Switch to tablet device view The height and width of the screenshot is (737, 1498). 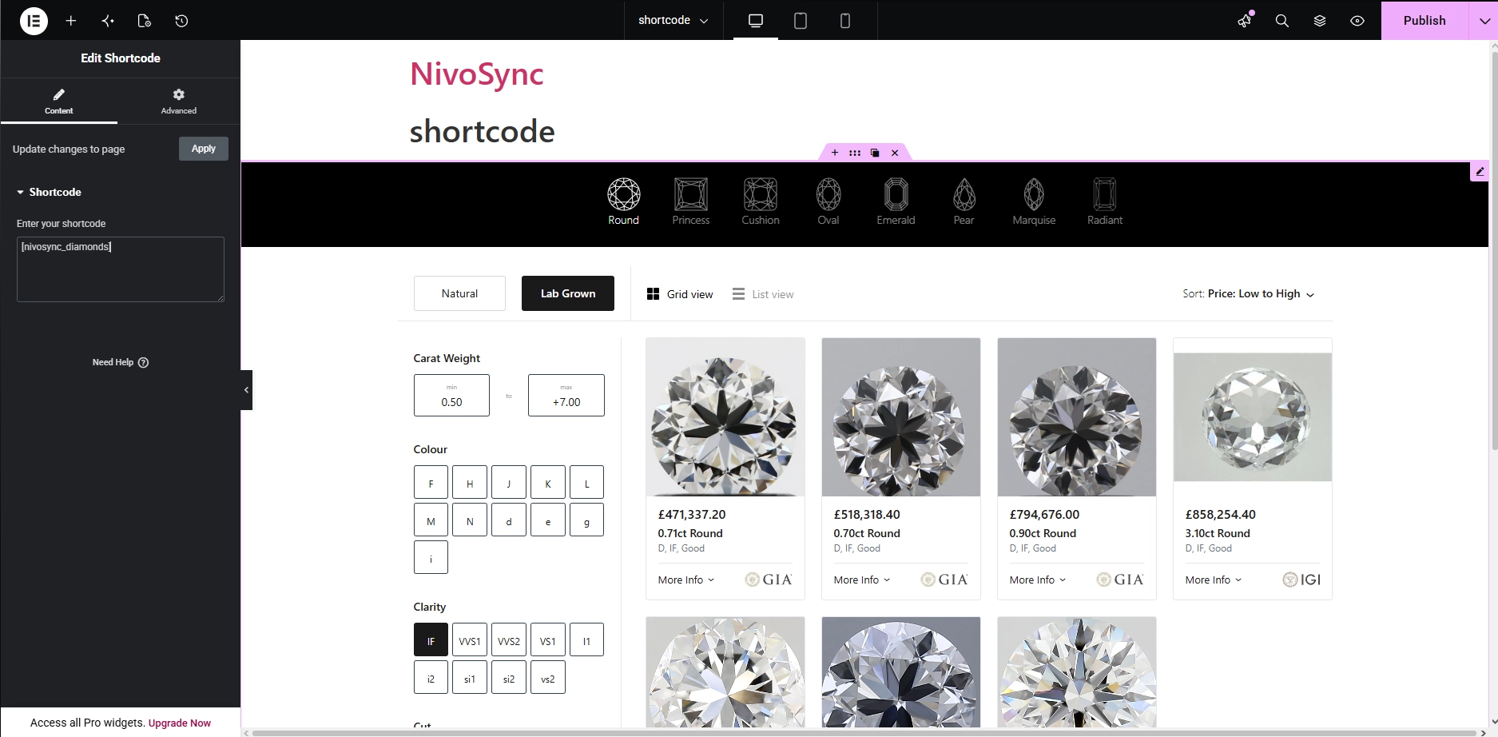point(801,21)
